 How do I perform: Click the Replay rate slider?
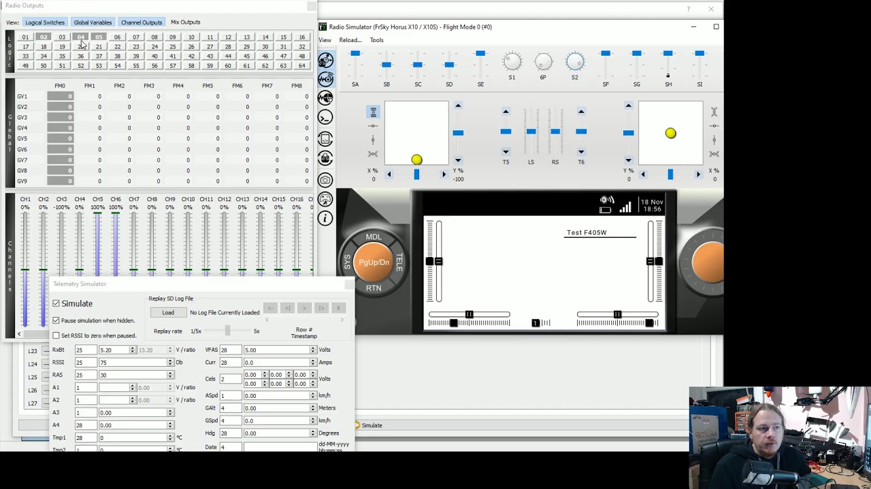point(227,331)
